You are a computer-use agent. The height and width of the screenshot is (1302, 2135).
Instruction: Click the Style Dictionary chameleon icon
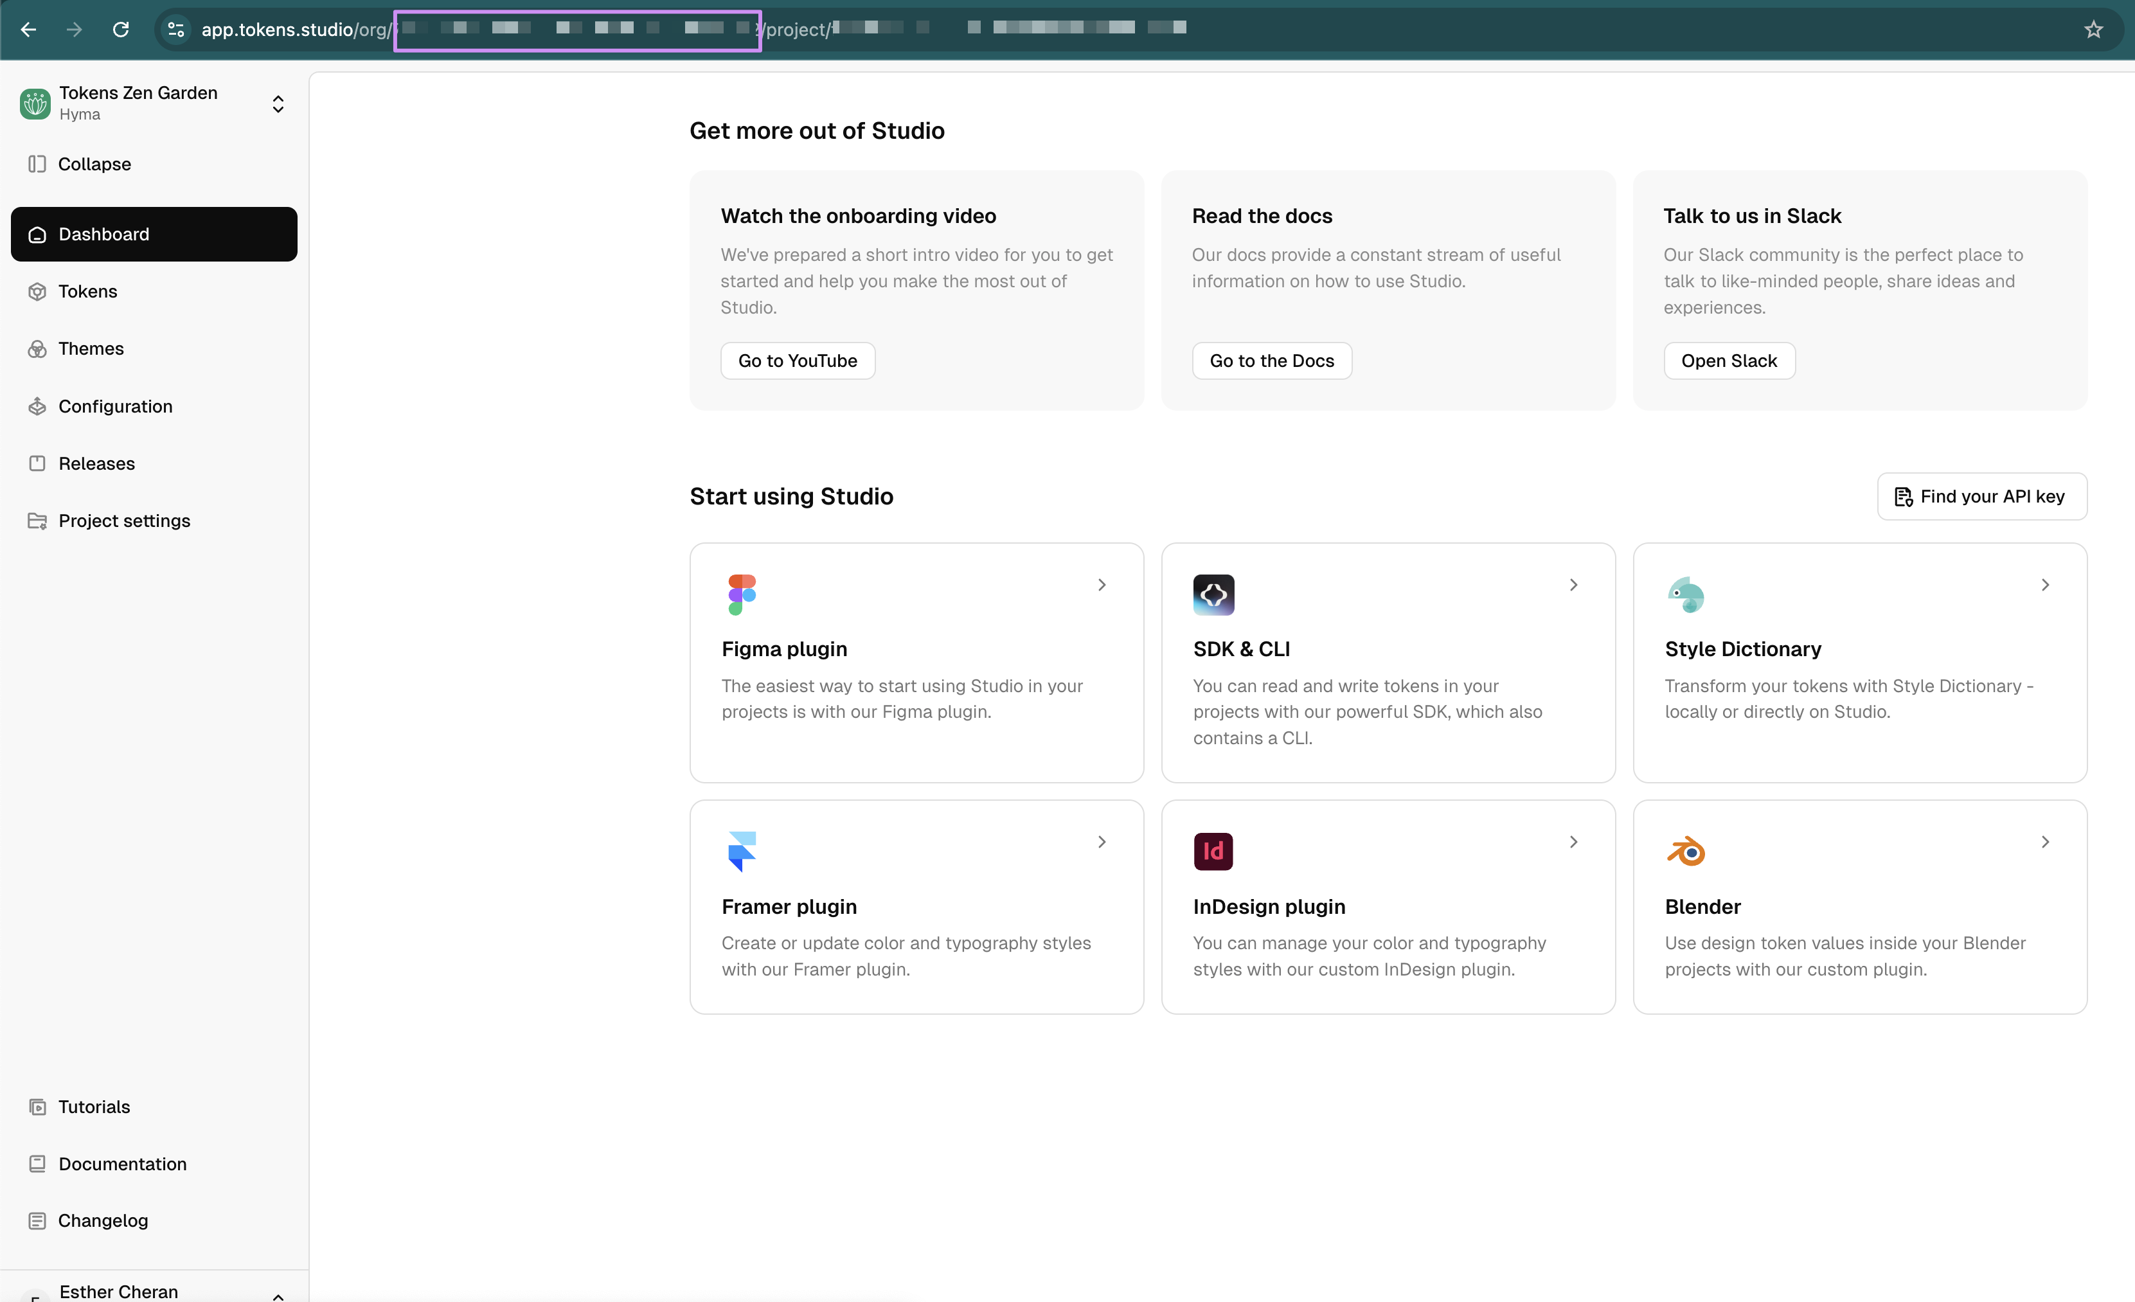1685,594
